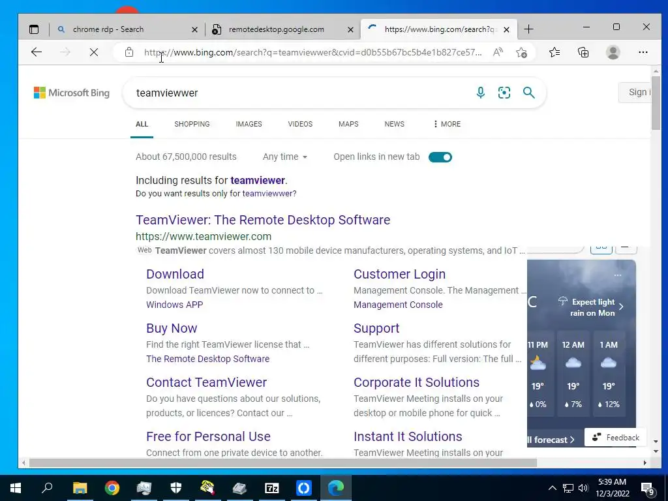Open the Windows APP link
The height and width of the screenshot is (501, 668).
174,305
